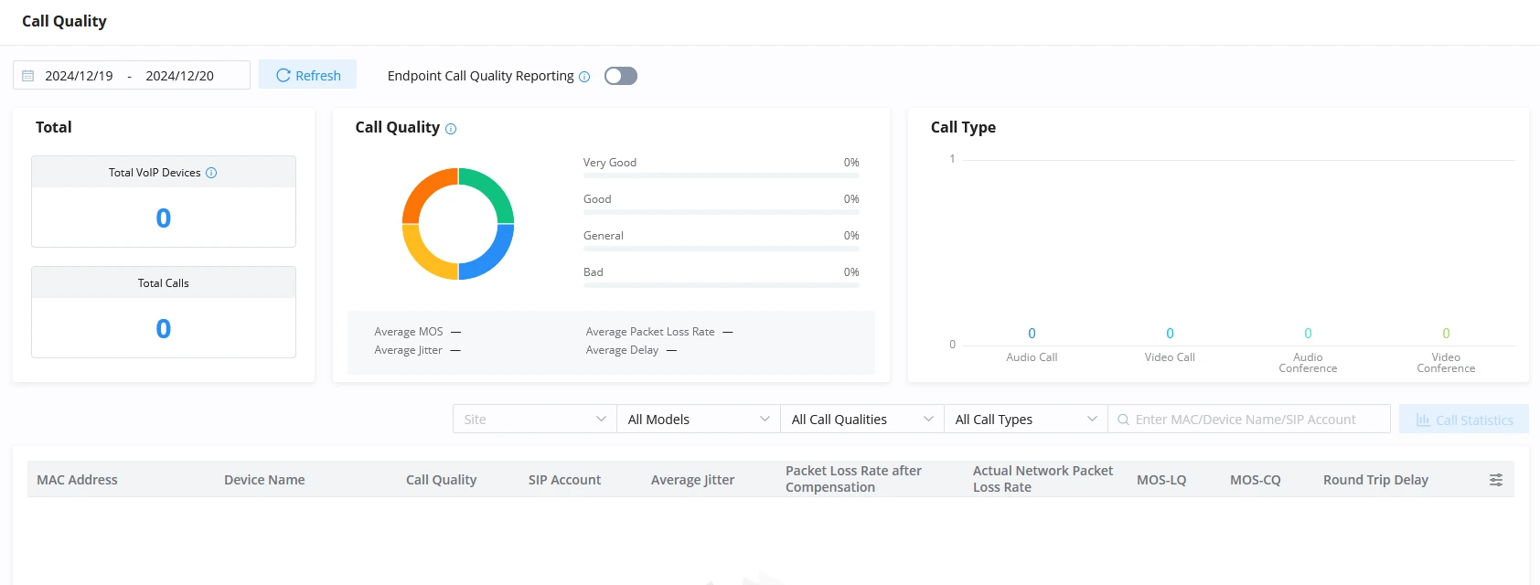
Task: Click the Bad progress bar
Action: point(722,285)
